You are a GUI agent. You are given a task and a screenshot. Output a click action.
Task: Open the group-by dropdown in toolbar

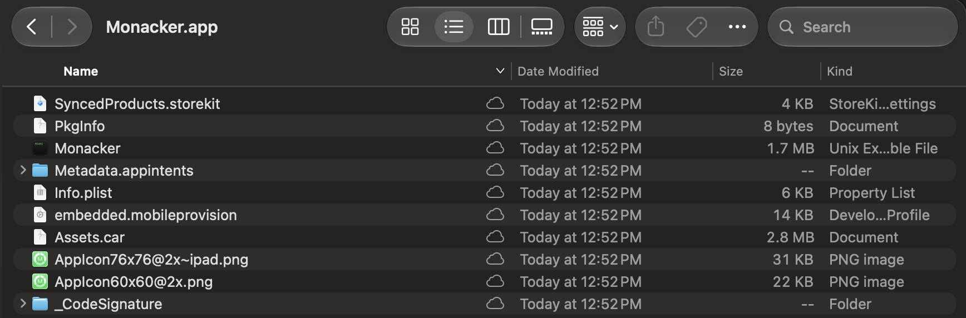[600, 27]
